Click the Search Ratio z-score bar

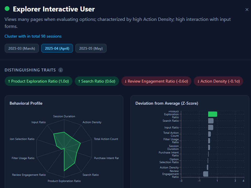211,121
